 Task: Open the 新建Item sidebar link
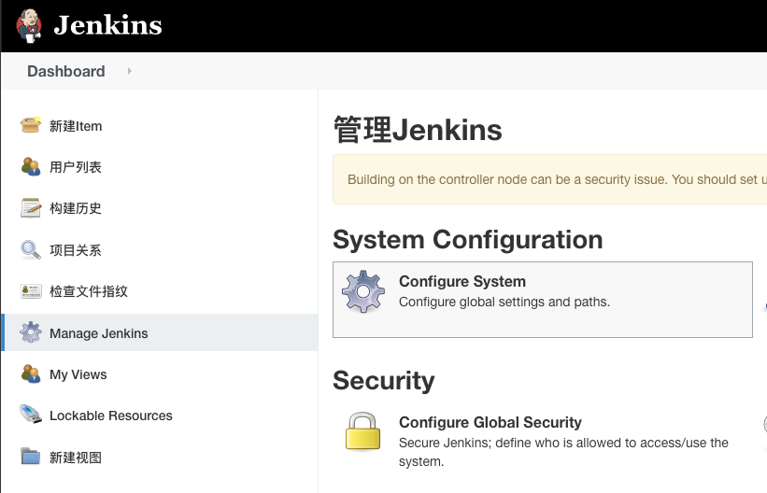pos(76,126)
